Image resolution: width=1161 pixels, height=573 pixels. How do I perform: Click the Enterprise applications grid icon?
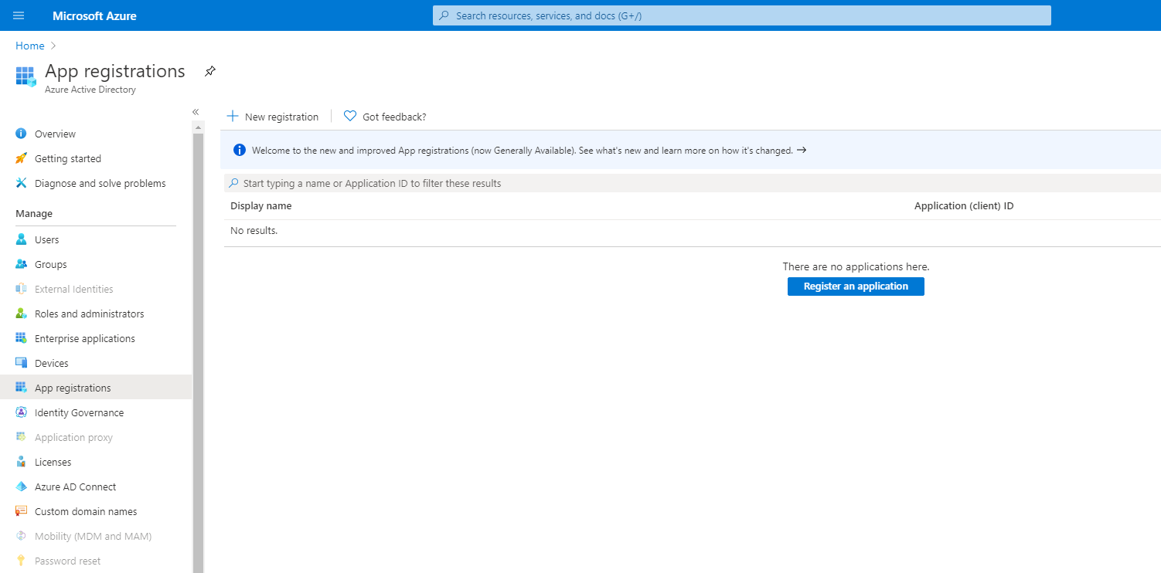pos(21,338)
